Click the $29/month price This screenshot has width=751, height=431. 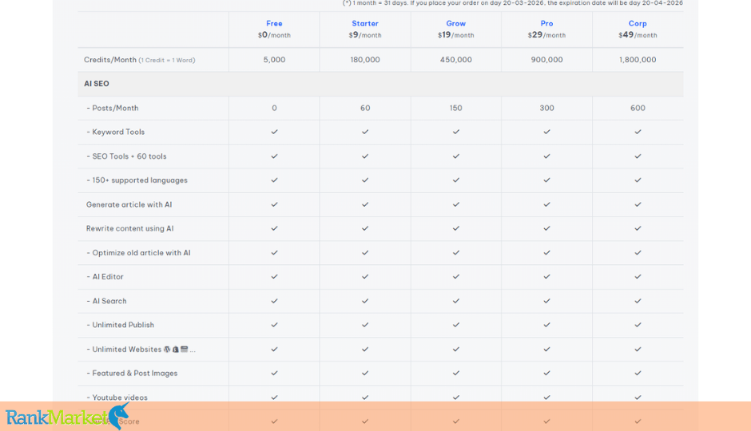pos(546,35)
